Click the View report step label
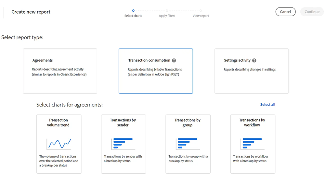 201,16
